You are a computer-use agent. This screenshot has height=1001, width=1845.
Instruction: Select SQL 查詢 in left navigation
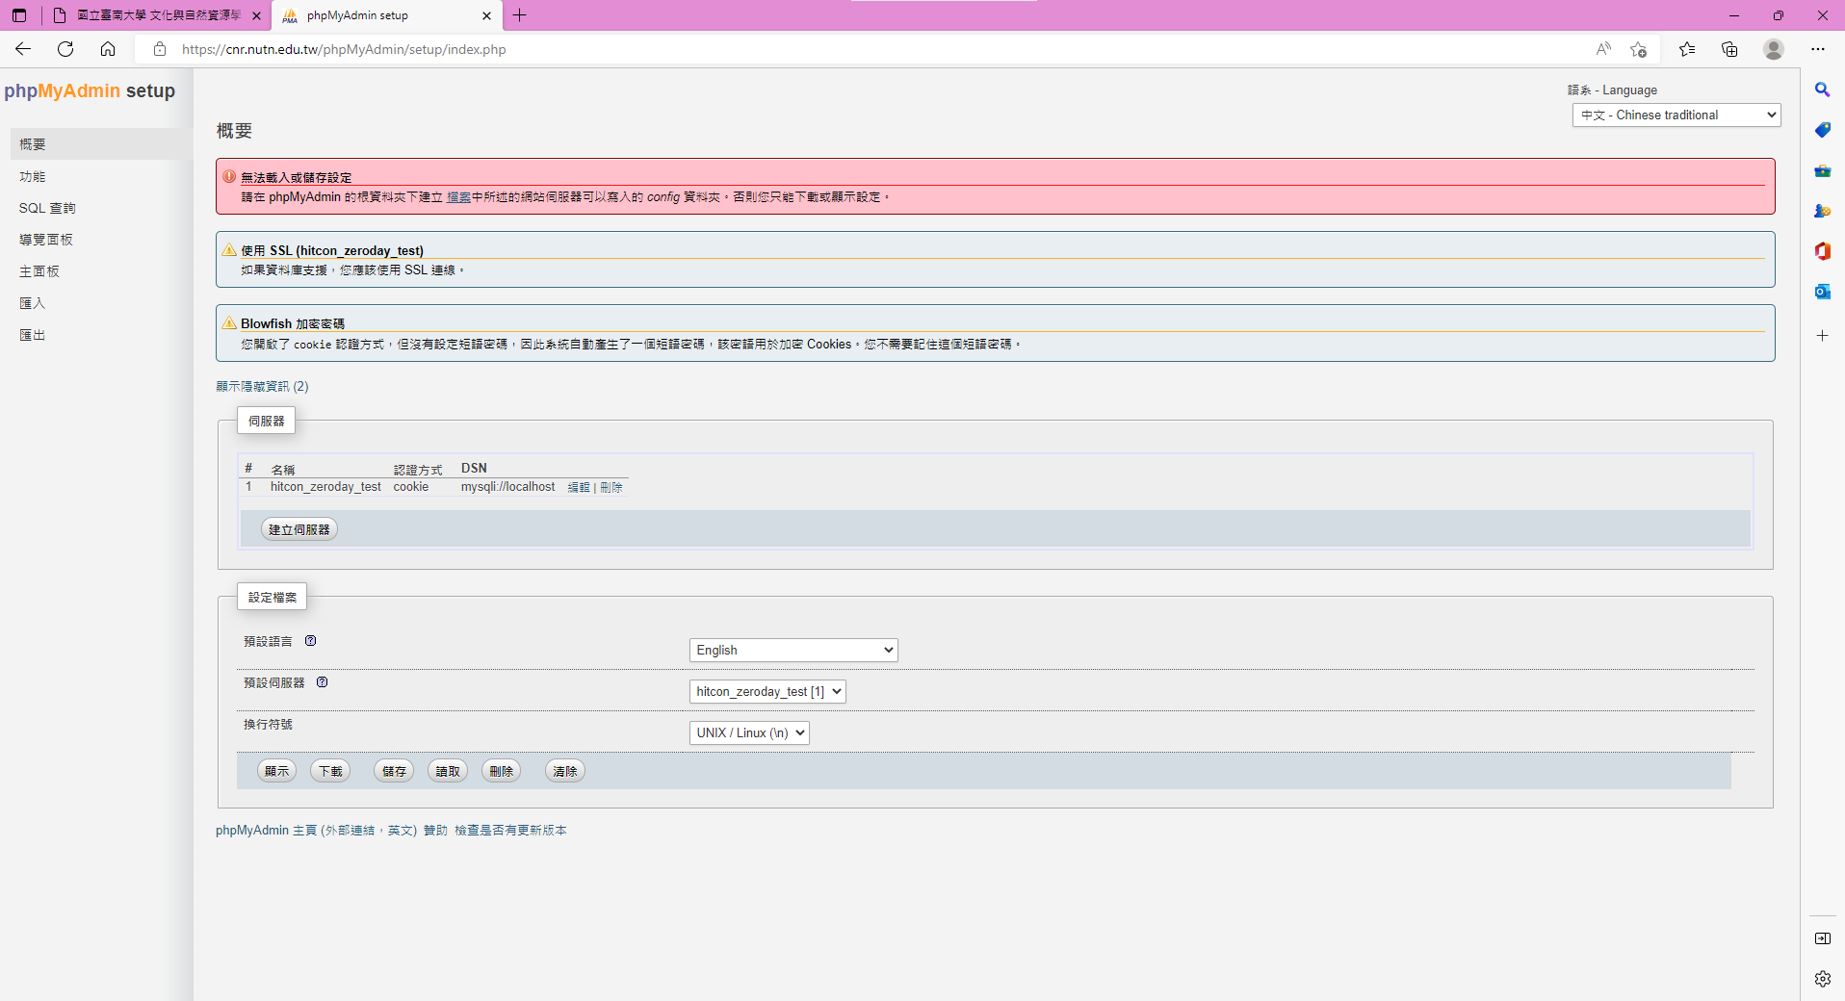(47, 208)
